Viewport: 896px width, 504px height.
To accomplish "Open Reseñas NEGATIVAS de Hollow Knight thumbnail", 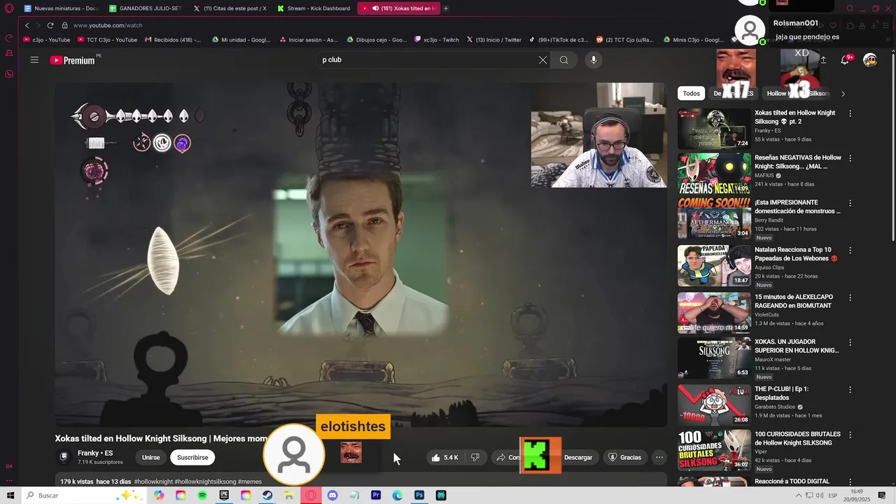I will pos(714,174).
